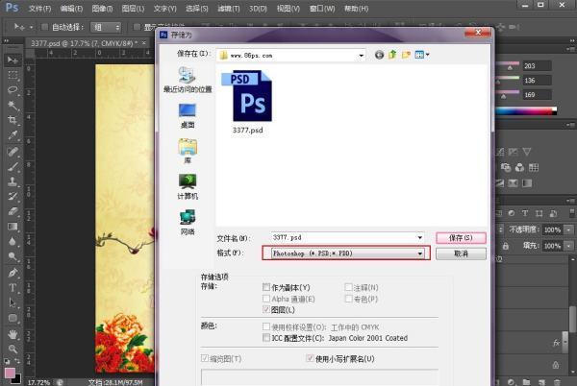Screen dimensions: 577x386
Task: Create a new folder using toolbar icon
Action: pos(406,55)
